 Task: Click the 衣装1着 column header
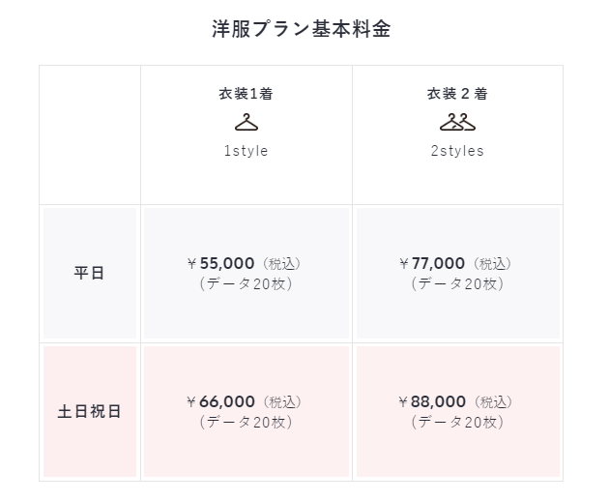[246, 94]
